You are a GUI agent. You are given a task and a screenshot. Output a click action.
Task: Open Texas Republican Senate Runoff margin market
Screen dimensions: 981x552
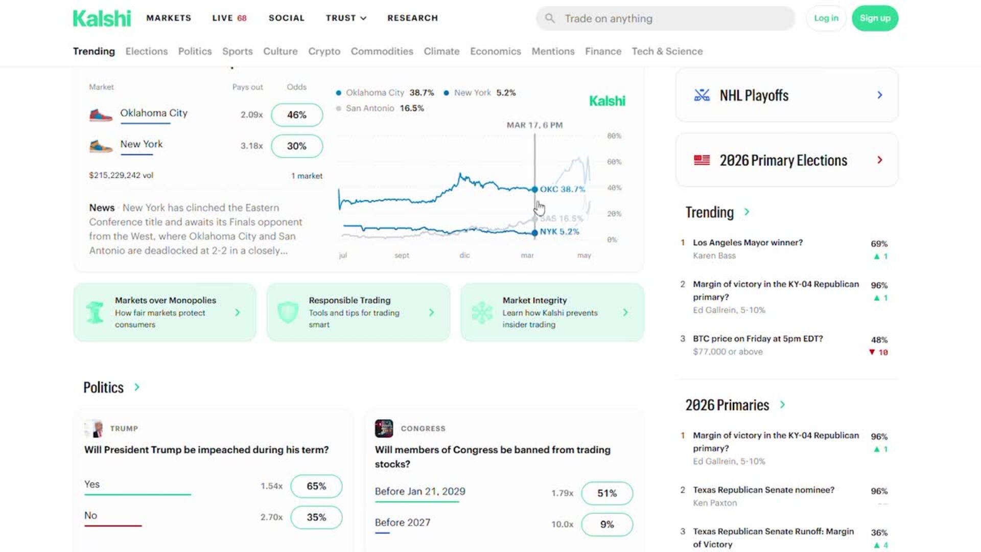pos(773,538)
